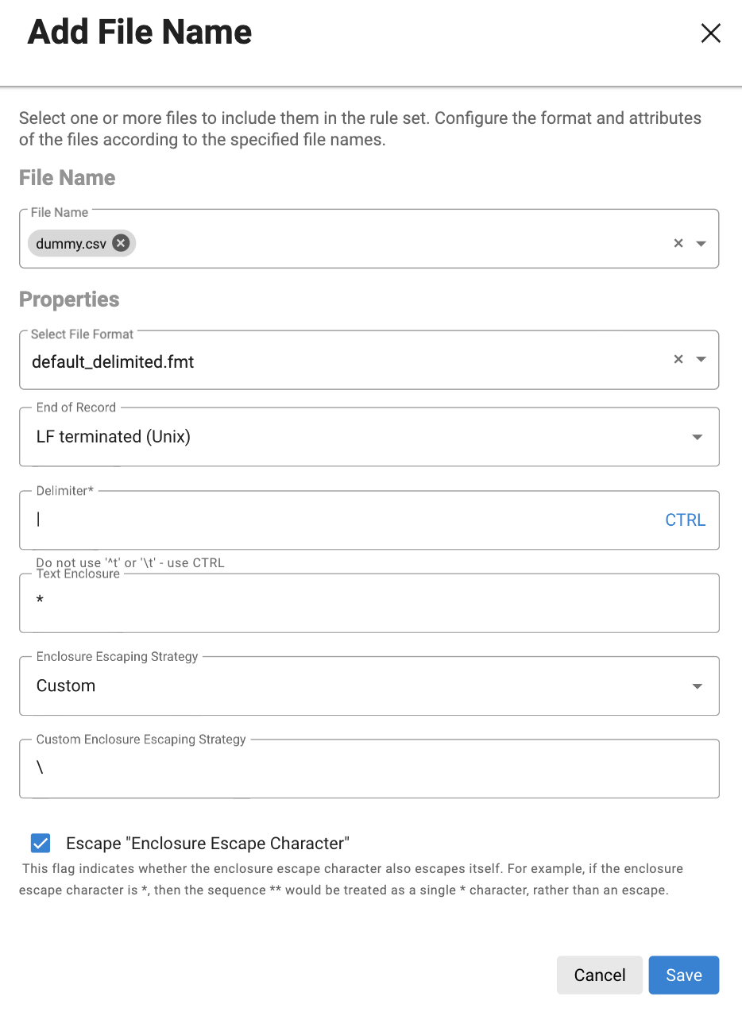
Task: Click empty area of File Name input
Action: (397, 244)
